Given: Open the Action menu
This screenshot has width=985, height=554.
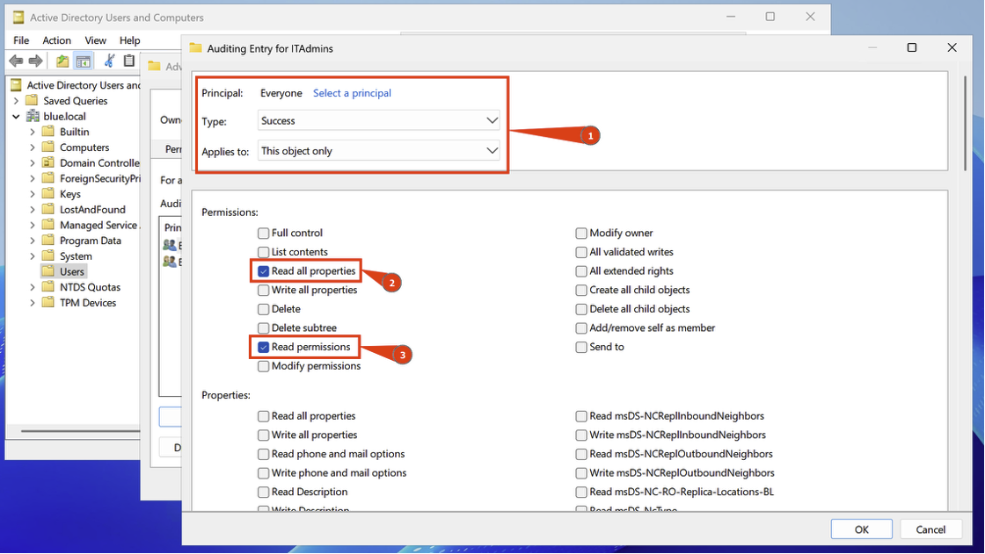Looking at the screenshot, I should (x=56, y=40).
